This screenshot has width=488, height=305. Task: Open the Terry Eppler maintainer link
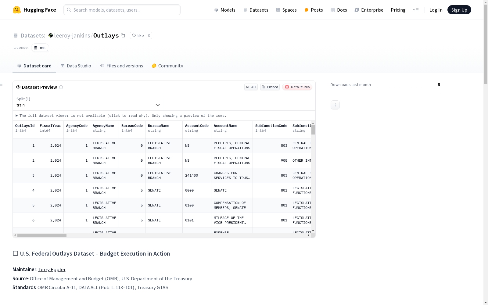tap(52, 270)
